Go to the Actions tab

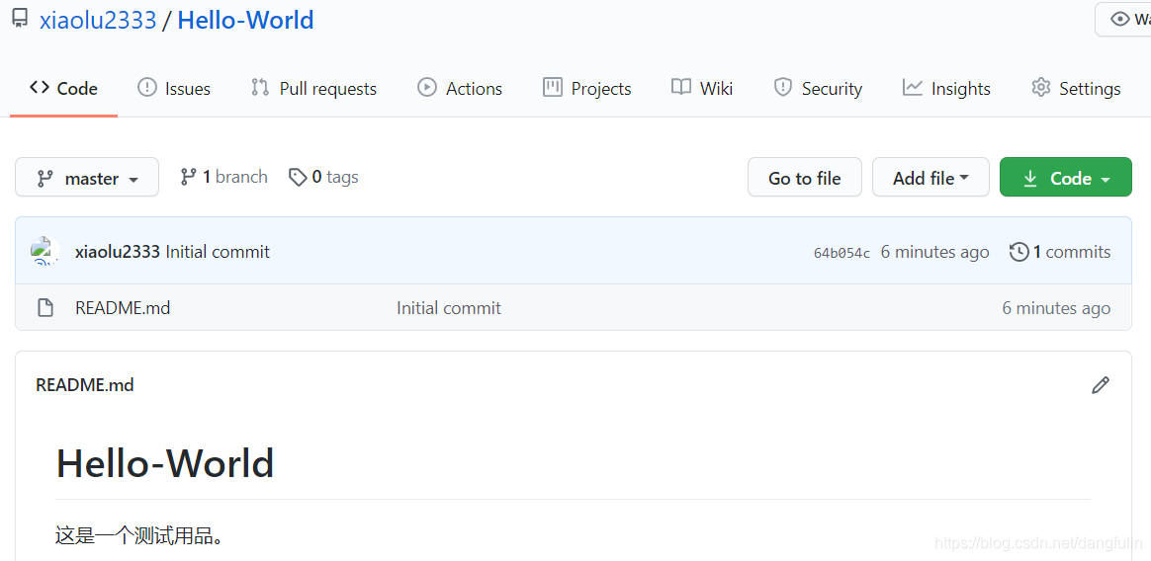pos(460,89)
